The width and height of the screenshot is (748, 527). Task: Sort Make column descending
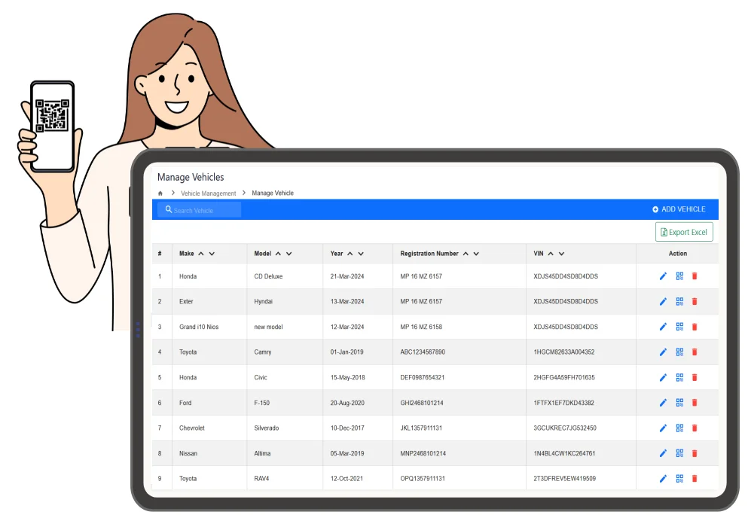tap(212, 254)
